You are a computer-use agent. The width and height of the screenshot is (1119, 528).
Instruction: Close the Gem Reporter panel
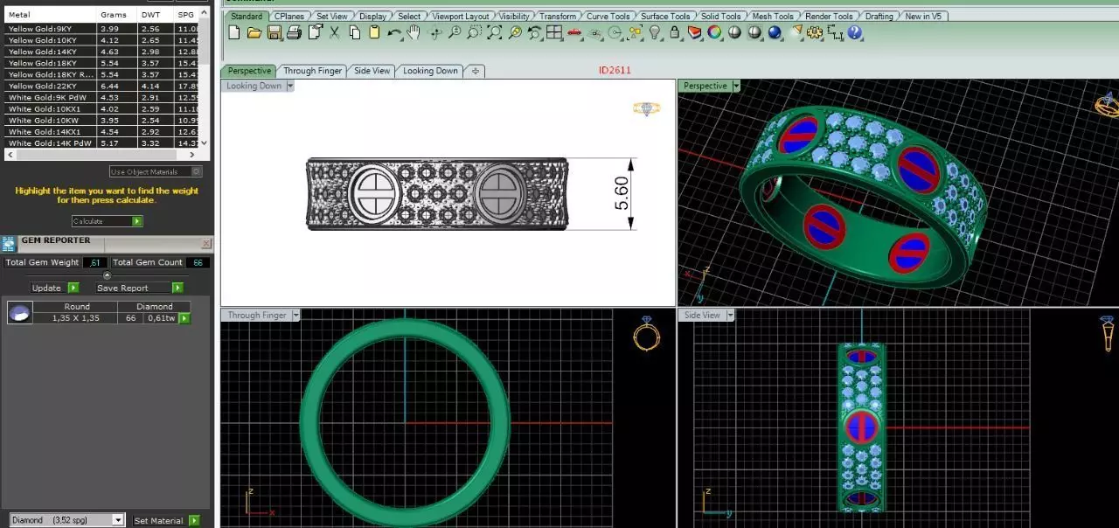click(206, 243)
